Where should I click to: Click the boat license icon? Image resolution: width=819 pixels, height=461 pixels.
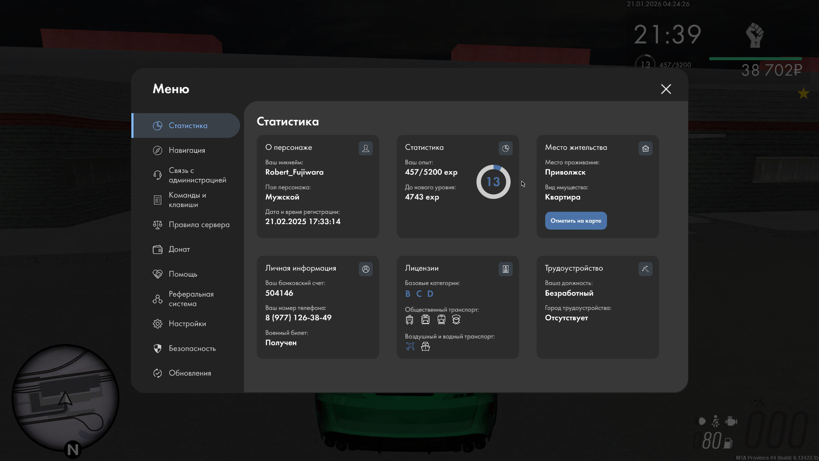point(425,347)
